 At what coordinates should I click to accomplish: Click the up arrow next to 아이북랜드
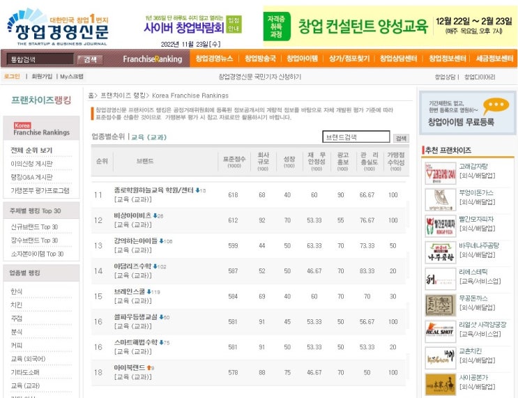(148, 367)
